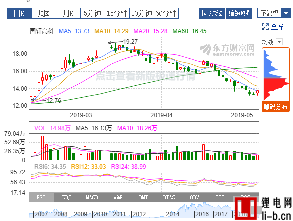Select the MACD indicator tab
The width and height of the screenshot is (293, 221).
point(92,197)
